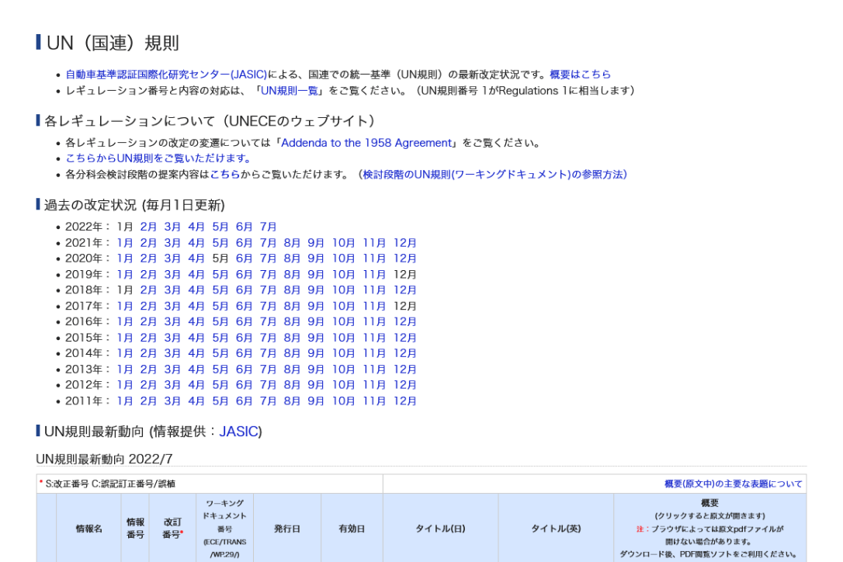The height and width of the screenshot is (562, 843).
Task: Select 6月 in the 2020 row
Action: click(x=245, y=258)
